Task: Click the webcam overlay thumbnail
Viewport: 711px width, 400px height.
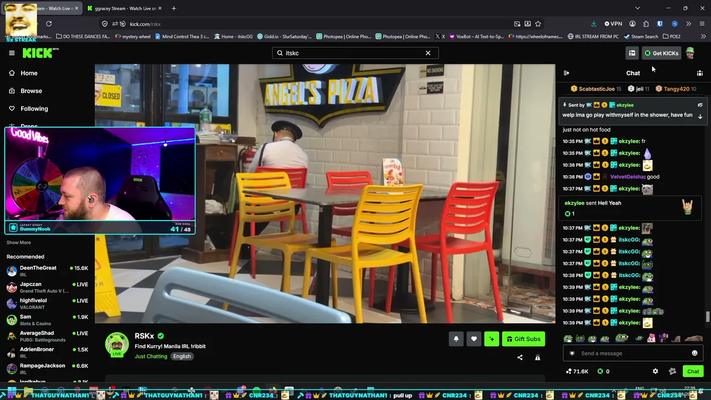Action: [x=101, y=180]
